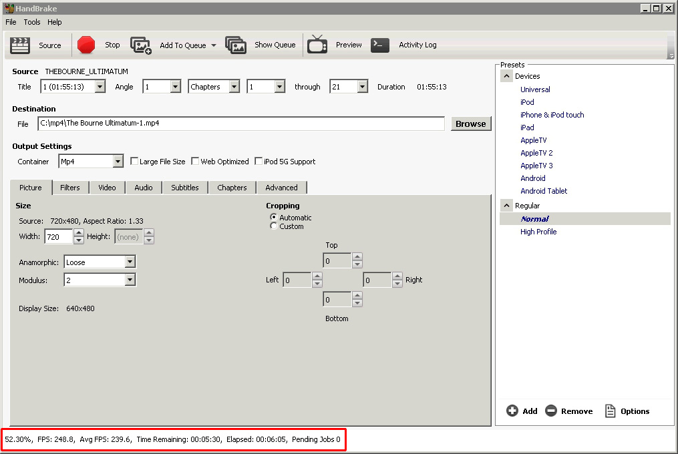This screenshot has height=454, width=678.
Task: Collapse the Regular preset group
Action: tap(507, 206)
